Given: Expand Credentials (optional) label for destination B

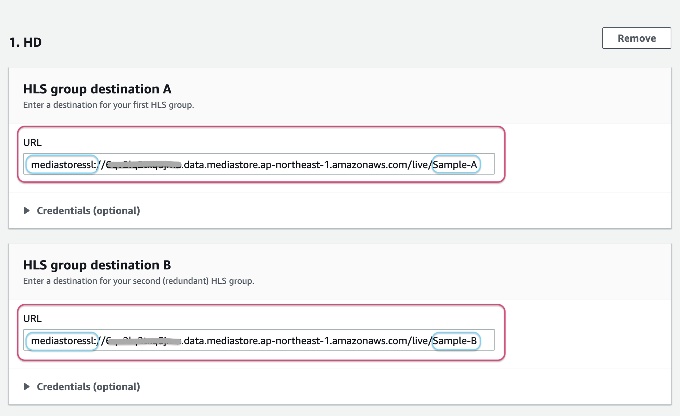Looking at the screenshot, I should (88, 387).
